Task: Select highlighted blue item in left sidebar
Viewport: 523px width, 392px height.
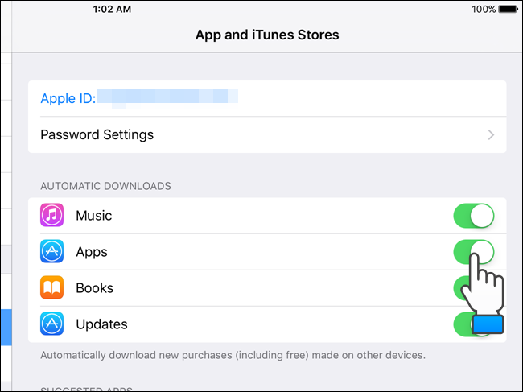Action: click(x=6, y=328)
